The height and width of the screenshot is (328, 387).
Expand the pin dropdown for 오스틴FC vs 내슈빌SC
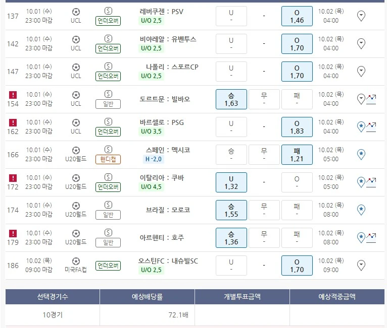click(x=361, y=265)
